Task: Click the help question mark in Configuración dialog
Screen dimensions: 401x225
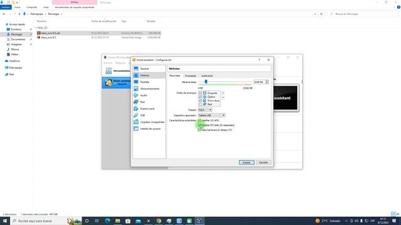Action: point(259,60)
